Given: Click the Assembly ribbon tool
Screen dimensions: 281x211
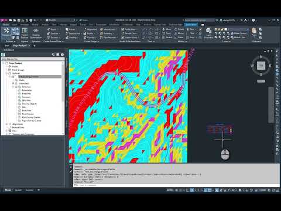Looking at the screenshot, I should (107, 33).
